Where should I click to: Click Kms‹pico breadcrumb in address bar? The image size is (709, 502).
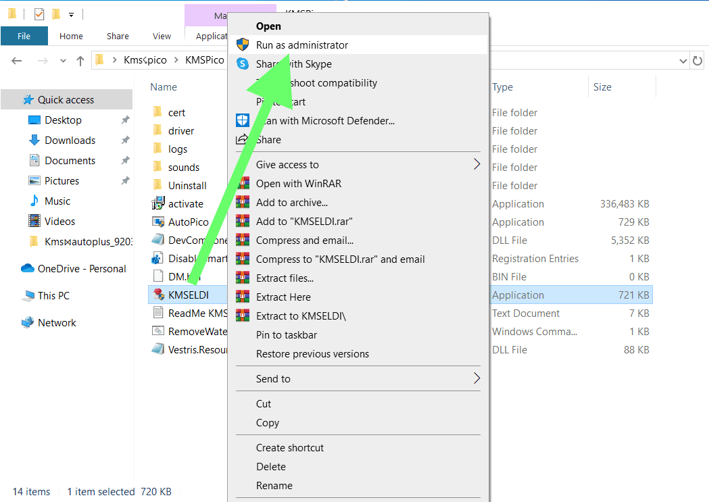[x=145, y=59]
